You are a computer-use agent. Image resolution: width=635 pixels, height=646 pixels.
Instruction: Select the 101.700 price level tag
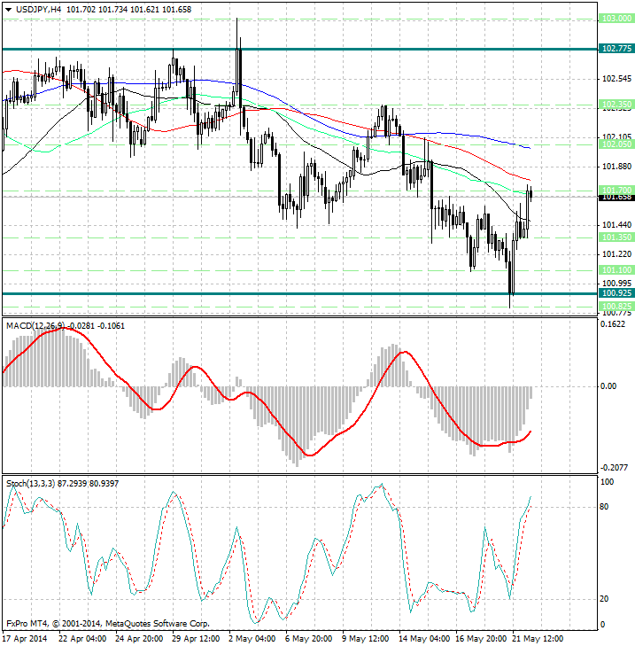[615, 190]
